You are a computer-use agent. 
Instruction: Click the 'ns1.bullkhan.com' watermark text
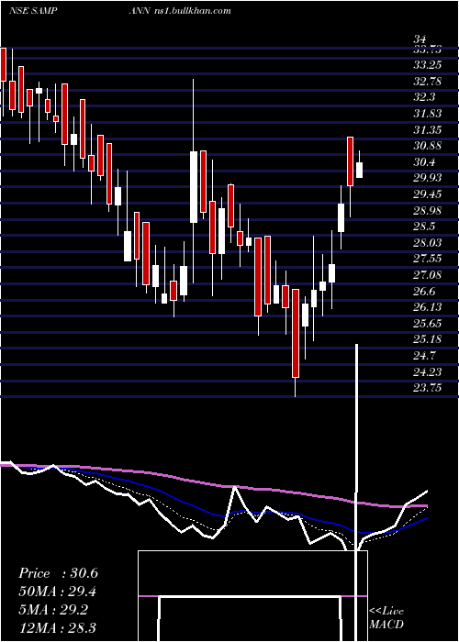point(191,11)
